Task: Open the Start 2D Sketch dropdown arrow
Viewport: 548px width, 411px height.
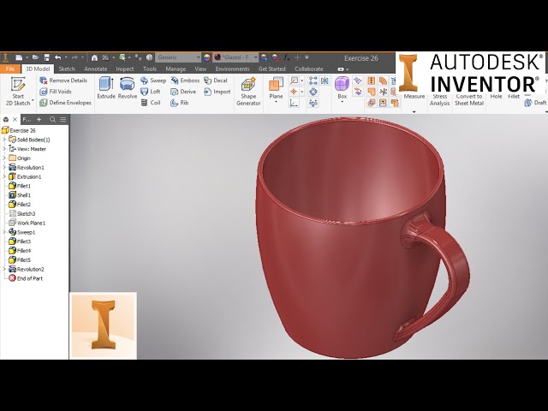Action: click(x=33, y=101)
